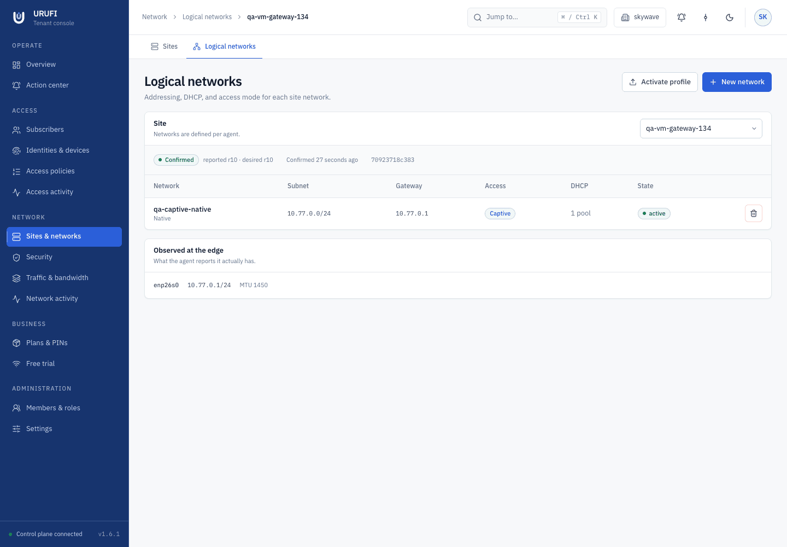Click Control plane connected status
The width and height of the screenshot is (787, 547).
(x=45, y=534)
